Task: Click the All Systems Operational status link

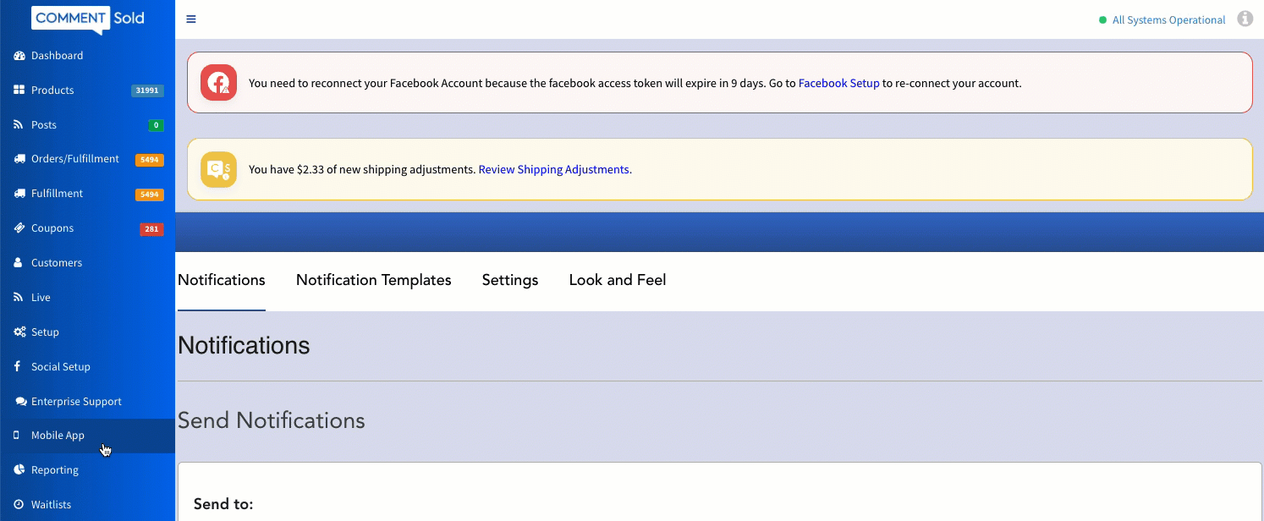Action: point(1168,20)
